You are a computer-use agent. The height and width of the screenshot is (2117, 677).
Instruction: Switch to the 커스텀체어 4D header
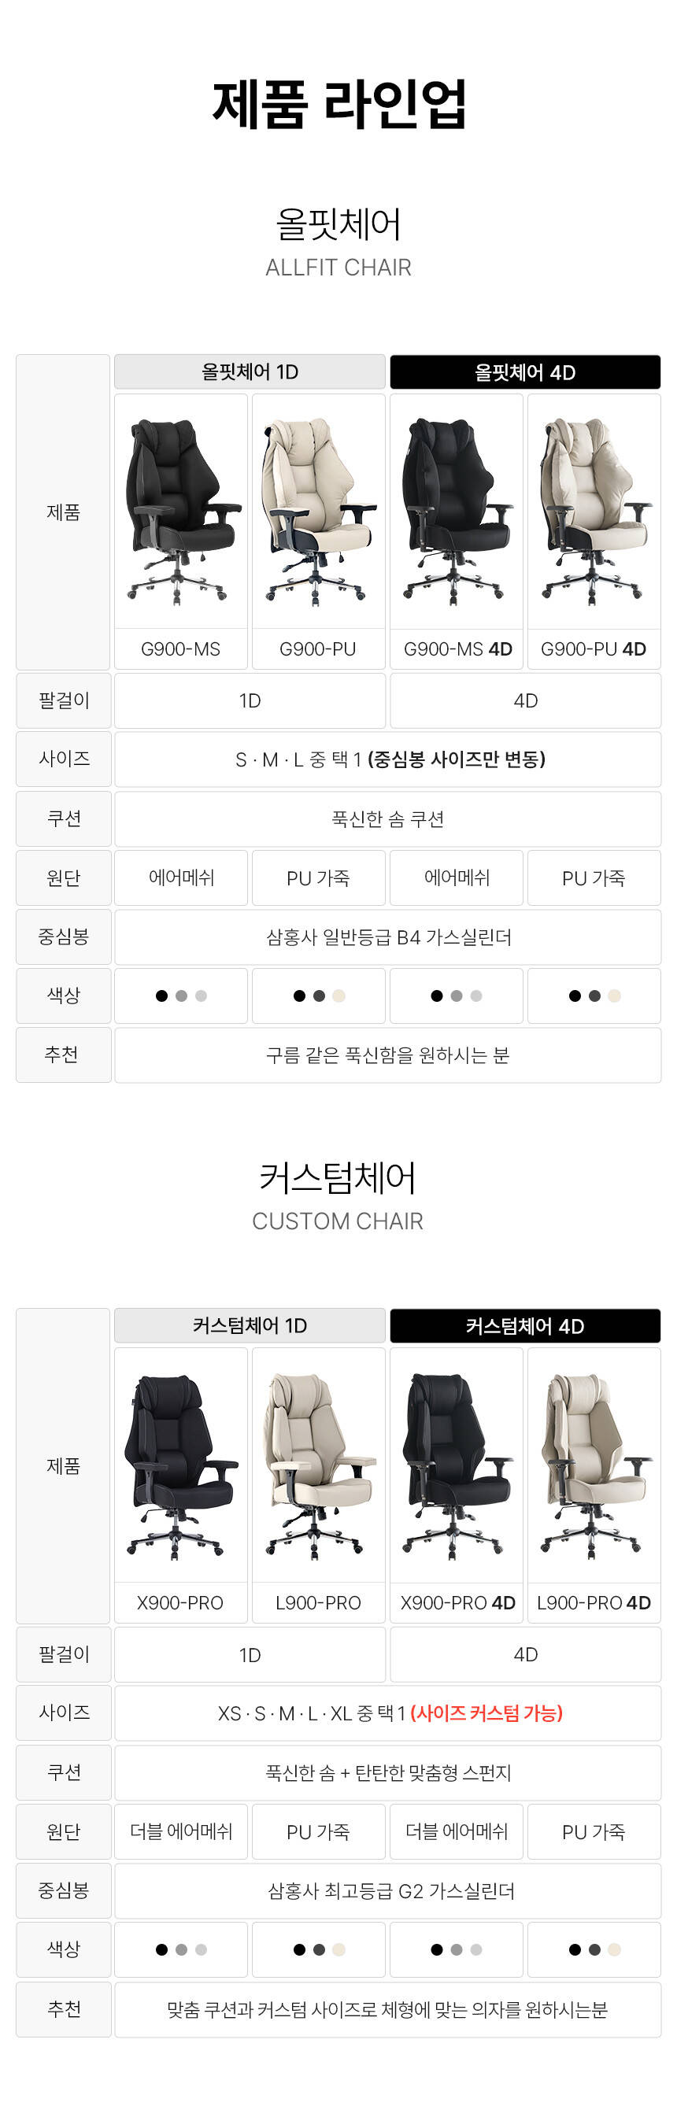[525, 1325]
